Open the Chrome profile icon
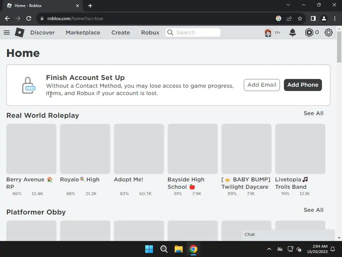Screen dimensions: 342x257 pyautogui.click(x=324, y=19)
